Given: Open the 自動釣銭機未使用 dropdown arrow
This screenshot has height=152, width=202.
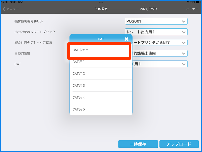Looking at the screenshot, I should coord(184,53).
